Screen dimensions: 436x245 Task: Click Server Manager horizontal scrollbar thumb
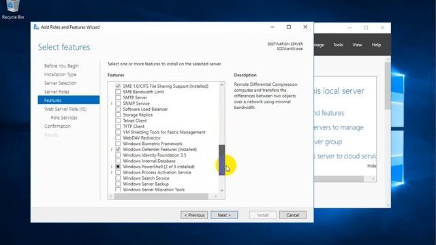pos(339,178)
